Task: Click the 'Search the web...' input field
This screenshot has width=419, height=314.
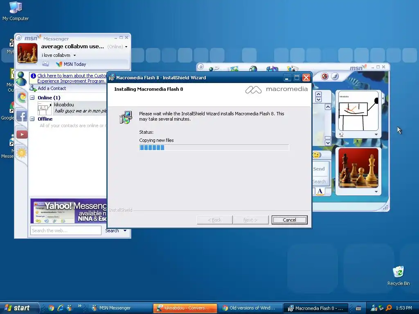Action: [66, 231]
